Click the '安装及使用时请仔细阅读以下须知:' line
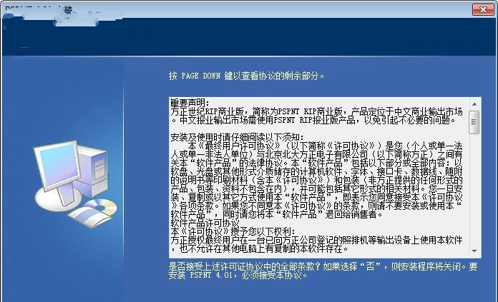Viewport: 498px width, 302px height. click(237, 137)
